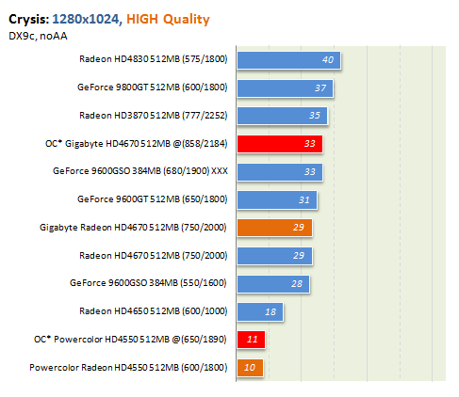459x397 pixels.
Task: Select the label 'OC* Powercolor HD4550 512MB @(650/1890)'
Action: click(x=130, y=339)
